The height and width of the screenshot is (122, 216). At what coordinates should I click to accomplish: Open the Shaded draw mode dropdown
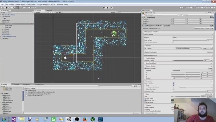click(x=42, y=12)
